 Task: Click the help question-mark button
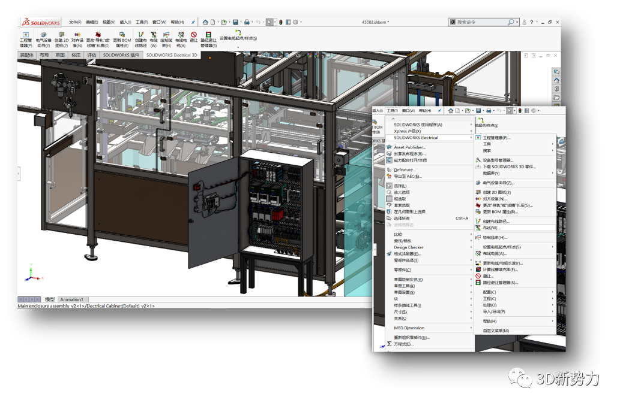(532, 21)
